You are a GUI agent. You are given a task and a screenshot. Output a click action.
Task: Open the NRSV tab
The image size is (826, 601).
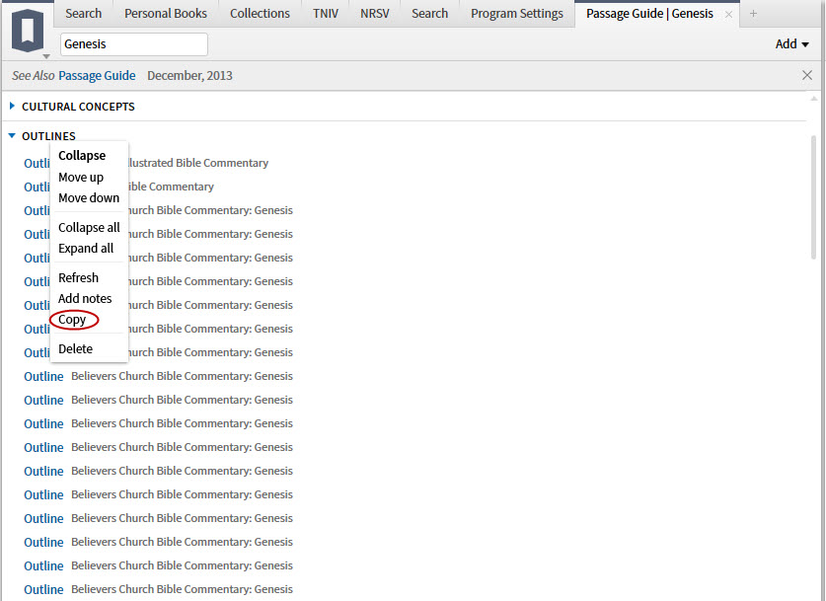(x=375, y=14)
